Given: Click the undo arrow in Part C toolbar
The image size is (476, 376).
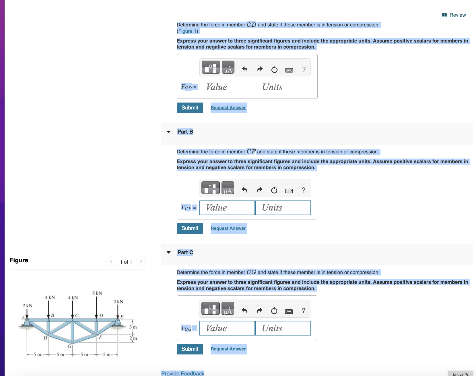Looking at the screenshot, I should click(x=244, y=311).
